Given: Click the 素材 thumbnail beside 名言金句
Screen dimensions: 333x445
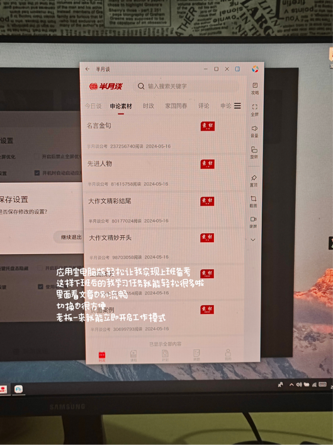Looking at the screenshot, I should tap(208, 126).
